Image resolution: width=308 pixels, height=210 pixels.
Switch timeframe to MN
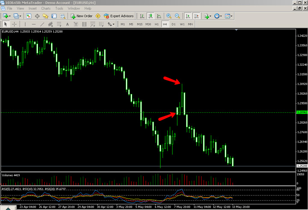tap(190, 24)
